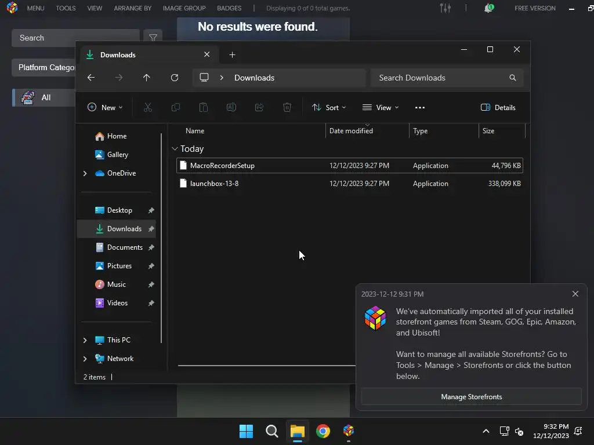Viewport: 594px width, 445px height.
Task: Open IMAGE GROUP menu
Action: tap(184, 8)
